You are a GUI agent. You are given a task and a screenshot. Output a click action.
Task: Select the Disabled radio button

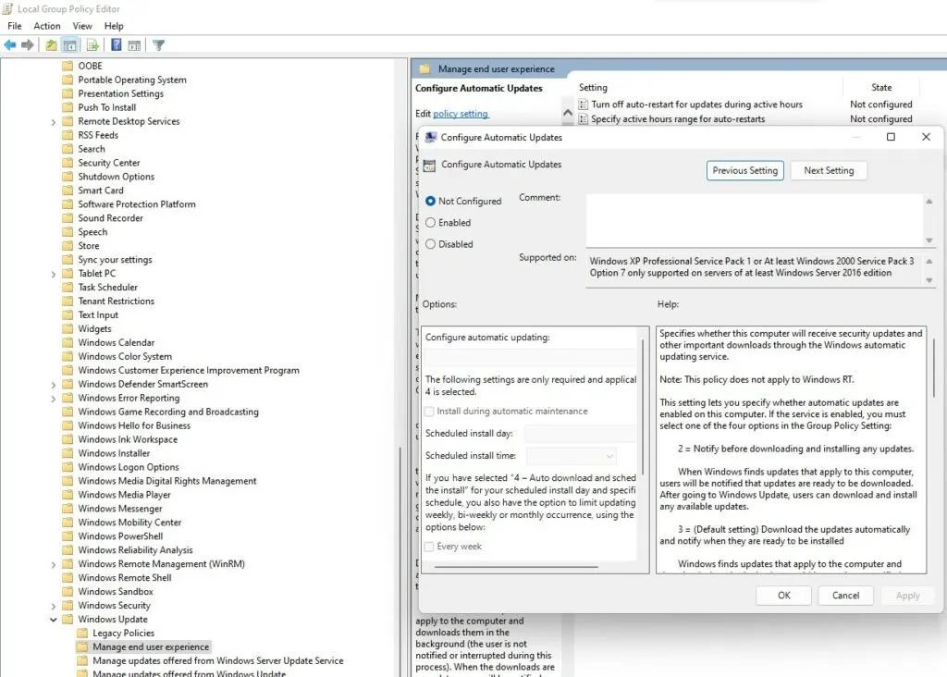(431, 244)
